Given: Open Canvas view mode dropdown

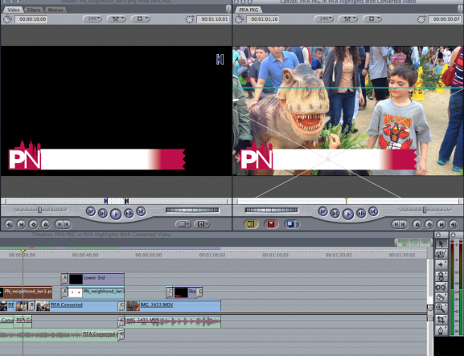Looking at the screenshot, I should pos(372,19).
